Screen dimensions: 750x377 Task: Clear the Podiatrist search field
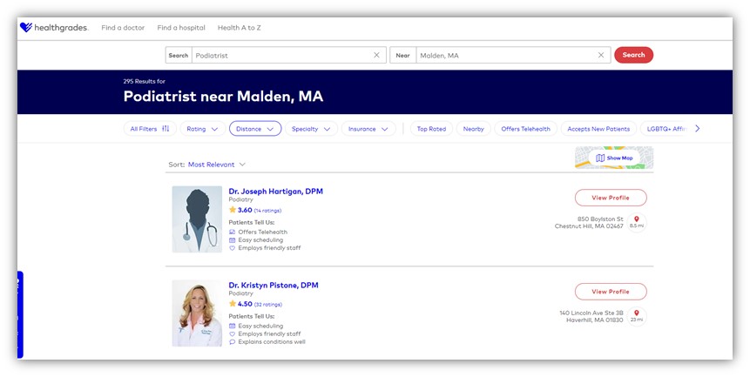[x=376, y=55]
